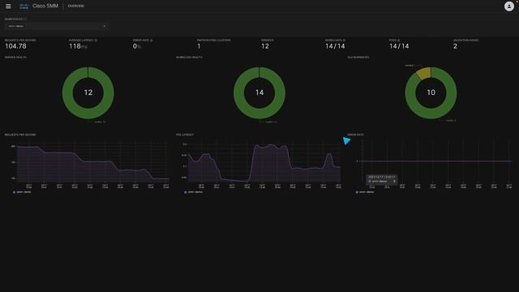Click the Participating Clusters value 1
The width and height of the screenshot is (519, 292).
coord(199,46)
